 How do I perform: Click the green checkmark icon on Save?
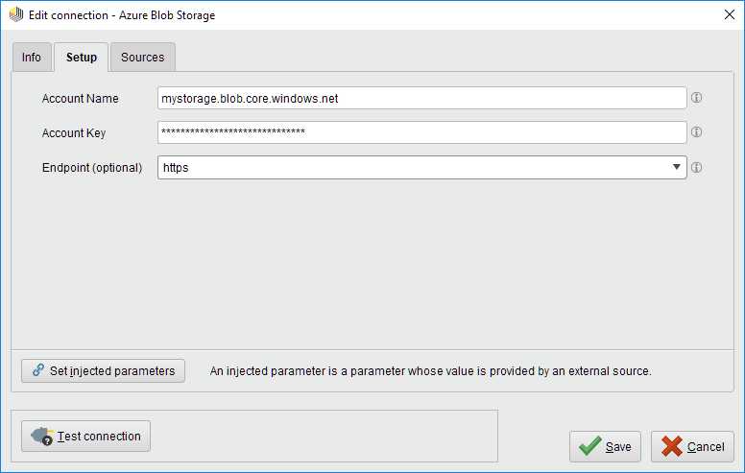(590, 446)
